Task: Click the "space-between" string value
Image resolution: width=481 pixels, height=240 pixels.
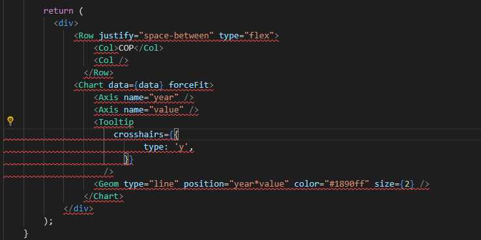Action: pyautogui.click(x=176, y=36)
